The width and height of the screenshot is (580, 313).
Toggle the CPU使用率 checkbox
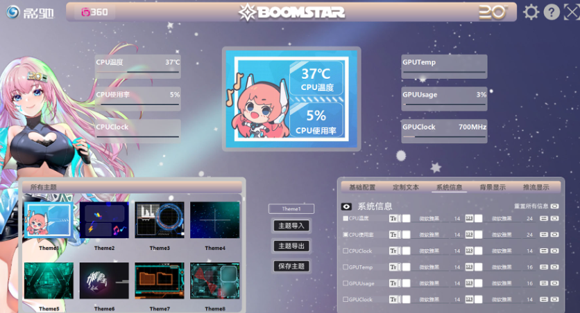pyautogui.click(x=346, y=235)
